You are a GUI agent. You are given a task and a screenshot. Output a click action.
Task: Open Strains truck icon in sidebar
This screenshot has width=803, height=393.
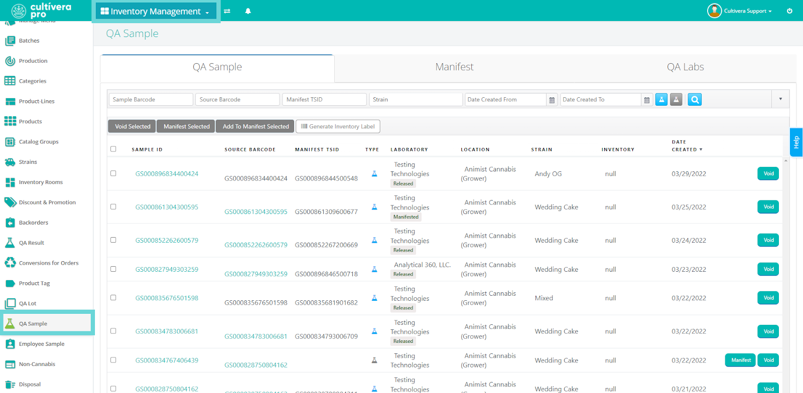pyautogui.click(x=10, y=162)
